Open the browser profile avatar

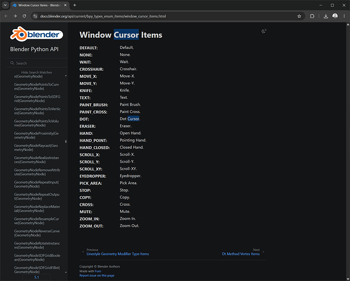point(335,16)
